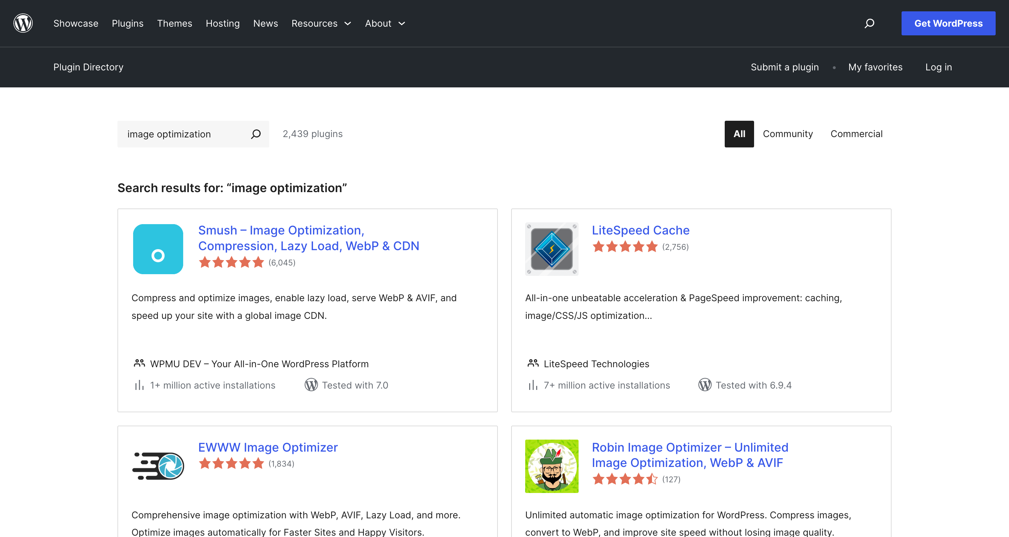Click the Robin (127) review count

[671, 479]
